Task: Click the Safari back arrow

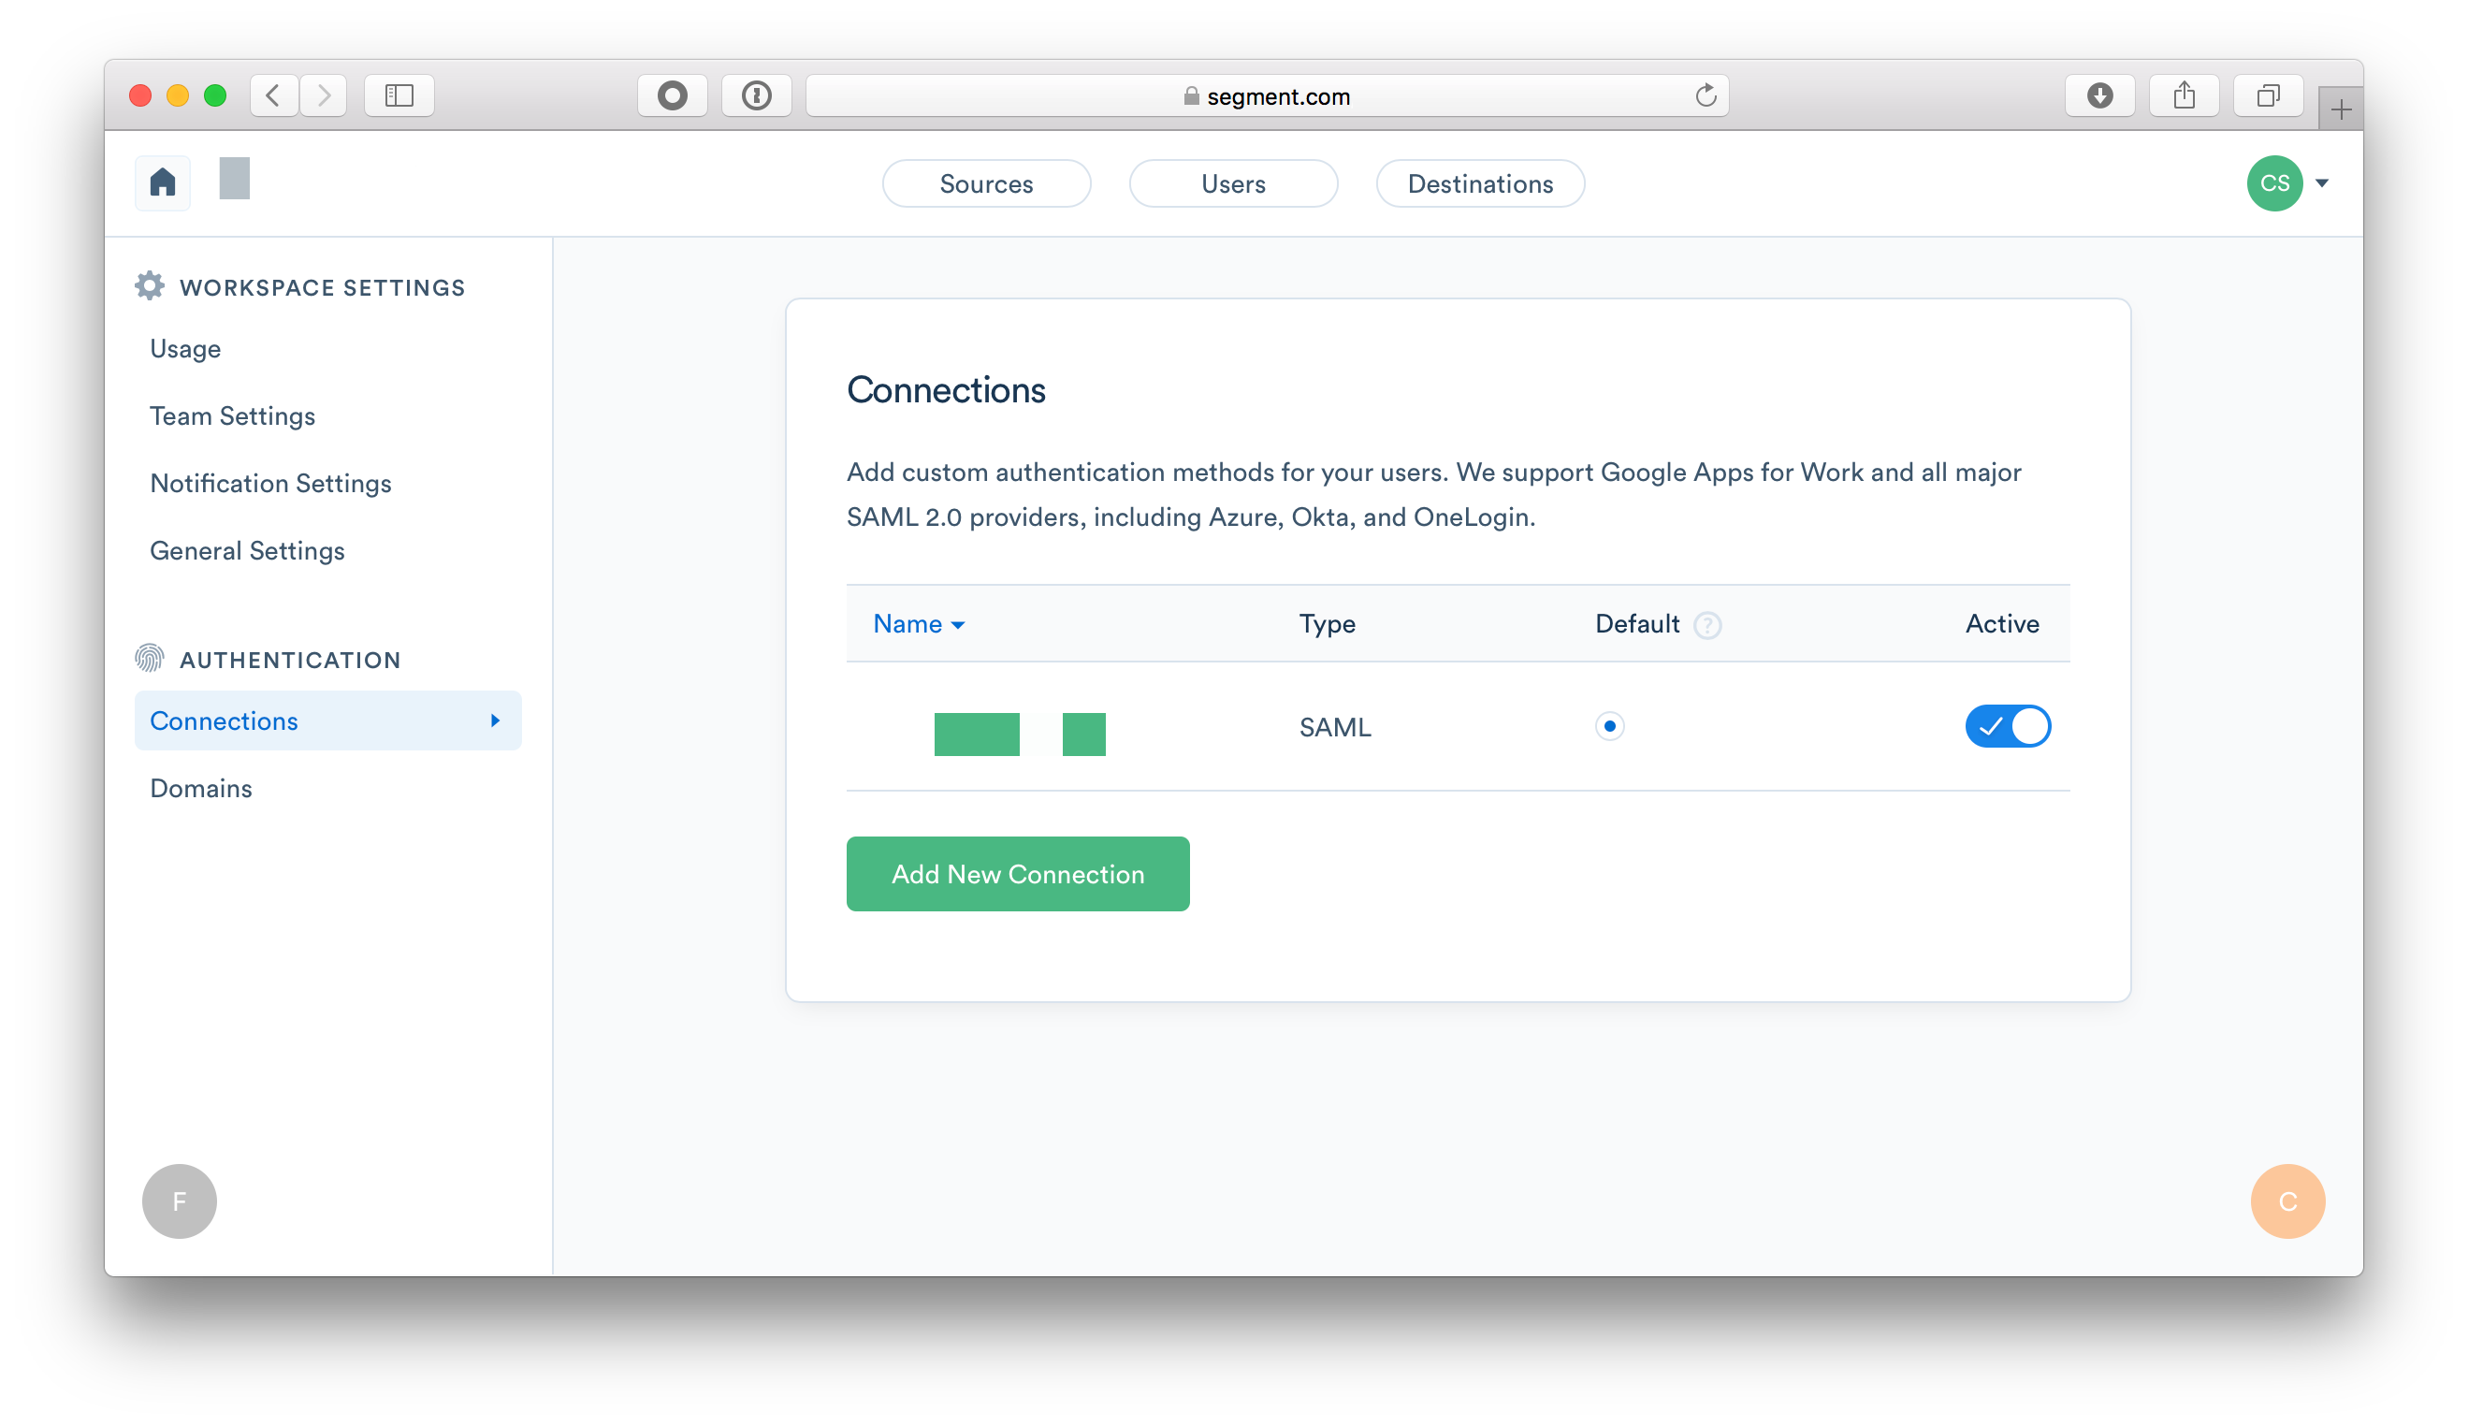Action: [x=274, y=95]
